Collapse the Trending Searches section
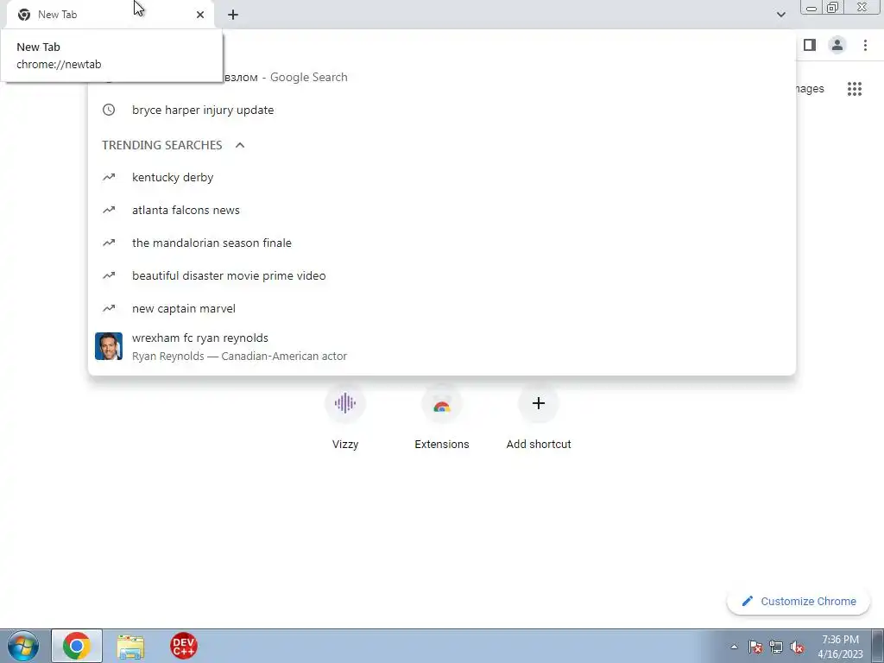The height and width of the screenshot is (663, 884). pos(240,145)
